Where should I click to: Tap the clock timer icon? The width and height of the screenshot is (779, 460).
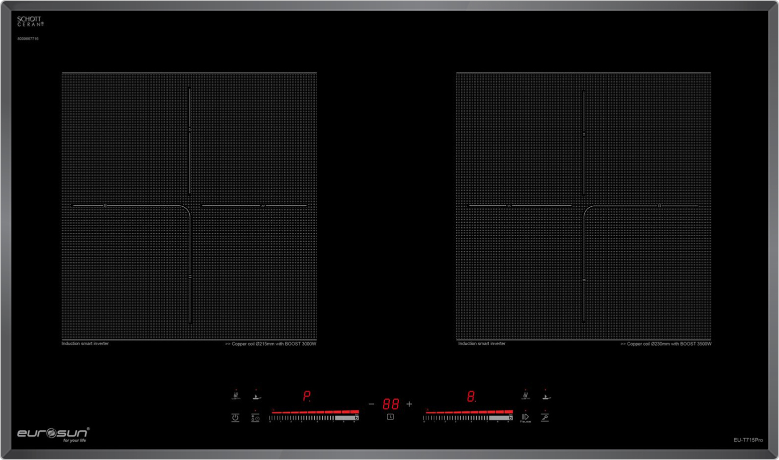coord(390,417)
